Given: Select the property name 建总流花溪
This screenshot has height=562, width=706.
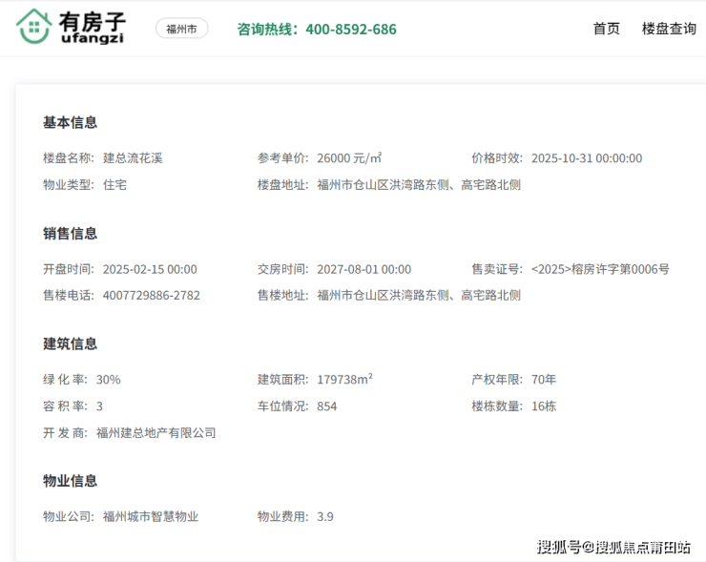Looking at the screenshot, I should (x=133, y=158).
